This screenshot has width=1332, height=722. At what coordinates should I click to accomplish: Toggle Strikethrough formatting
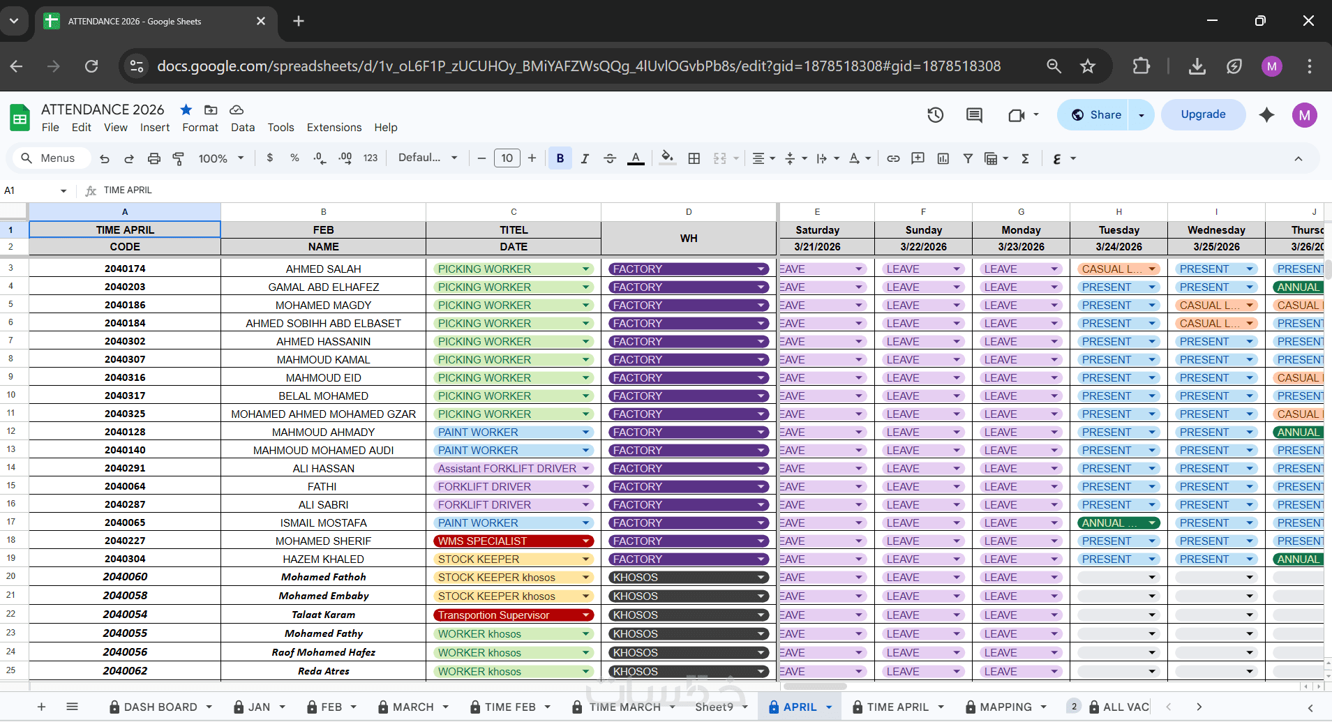tap(609, 158)
